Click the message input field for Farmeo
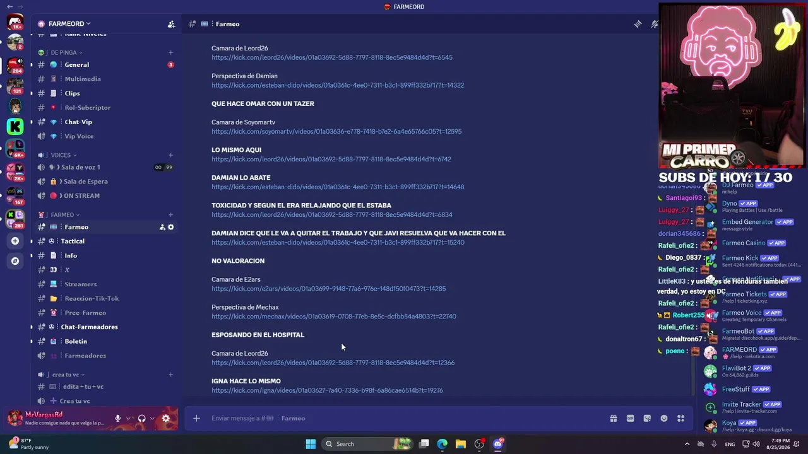 [x=404, y=418]
